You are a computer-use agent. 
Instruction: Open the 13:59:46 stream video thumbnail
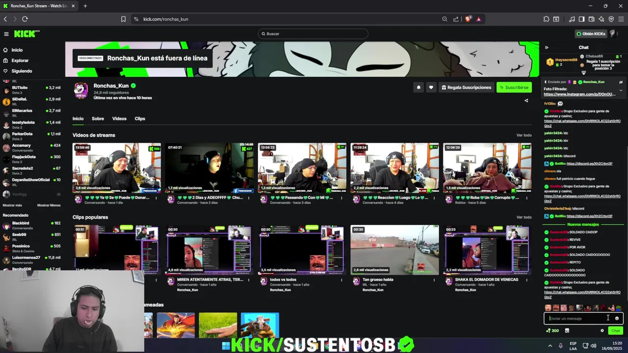click(116, 168)
